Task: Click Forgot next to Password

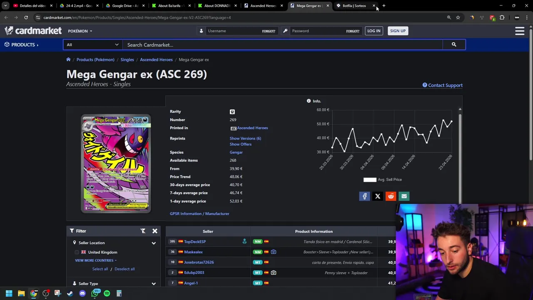Action: pos(353,31)
